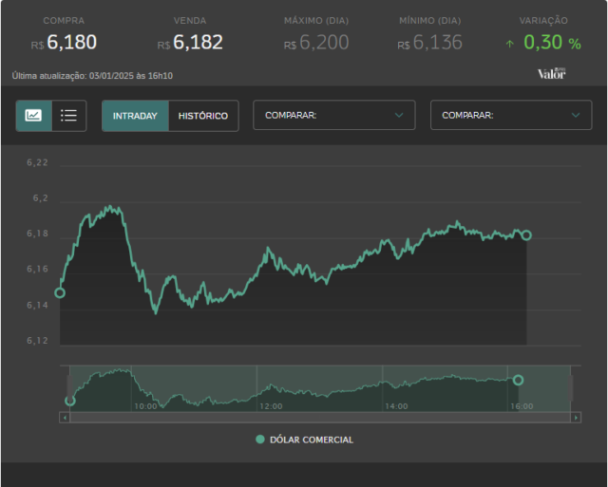Click the left range navigator handle
The height and width of the screenshot is (487, 608).
(x=69, y=388)
